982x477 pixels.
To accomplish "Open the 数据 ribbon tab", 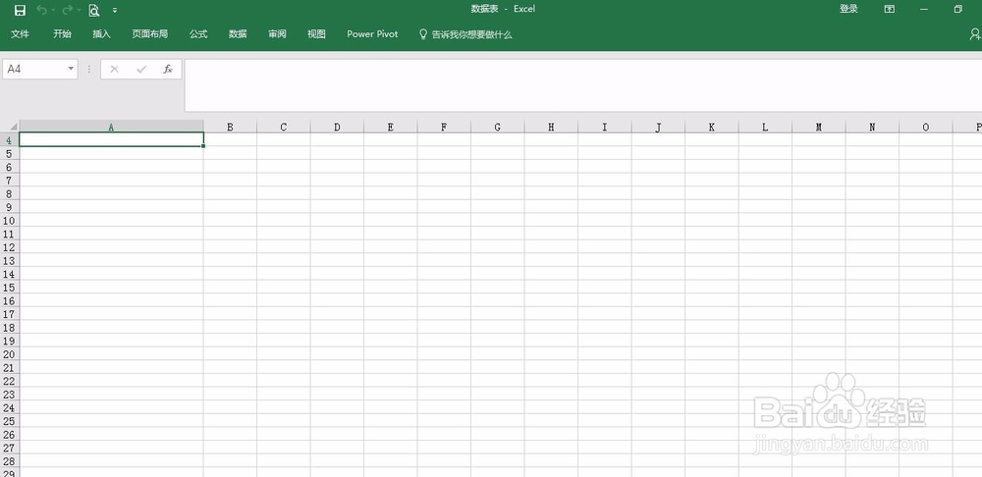I will tap(238, 34).
